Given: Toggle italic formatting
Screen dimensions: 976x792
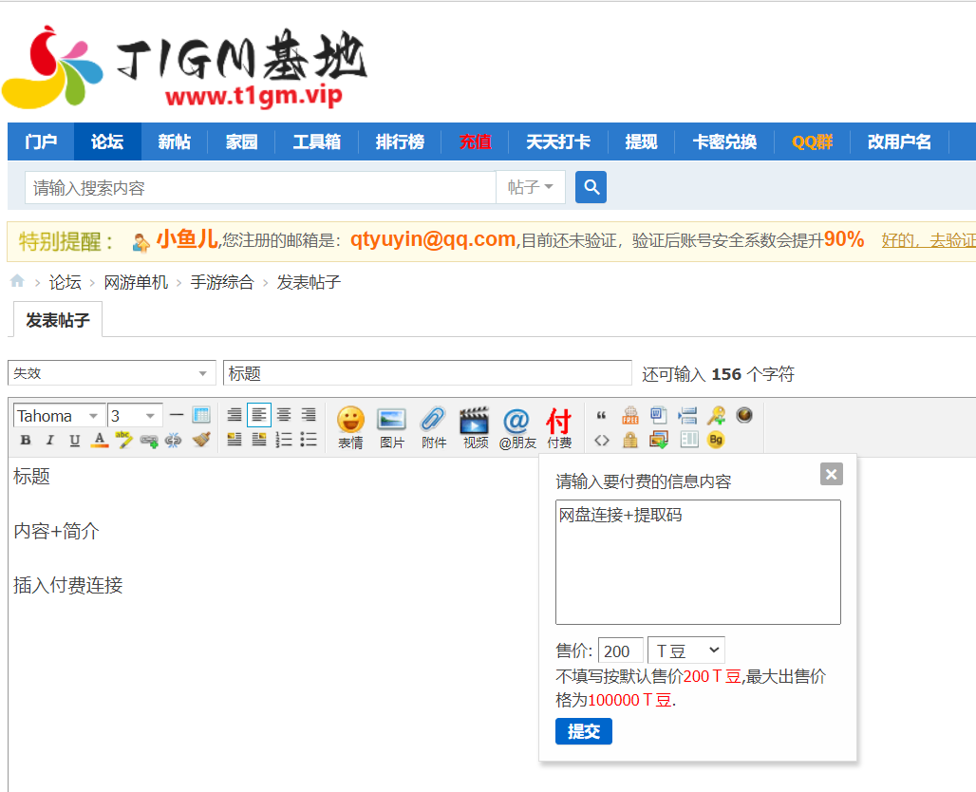Looking at the screenshot, I should tap(48, 440).
